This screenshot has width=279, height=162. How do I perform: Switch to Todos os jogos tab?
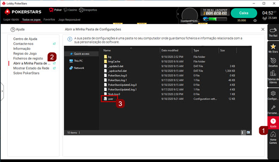31,20
